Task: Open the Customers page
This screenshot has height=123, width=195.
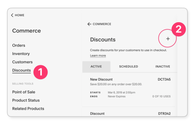Action: (22, 62)
